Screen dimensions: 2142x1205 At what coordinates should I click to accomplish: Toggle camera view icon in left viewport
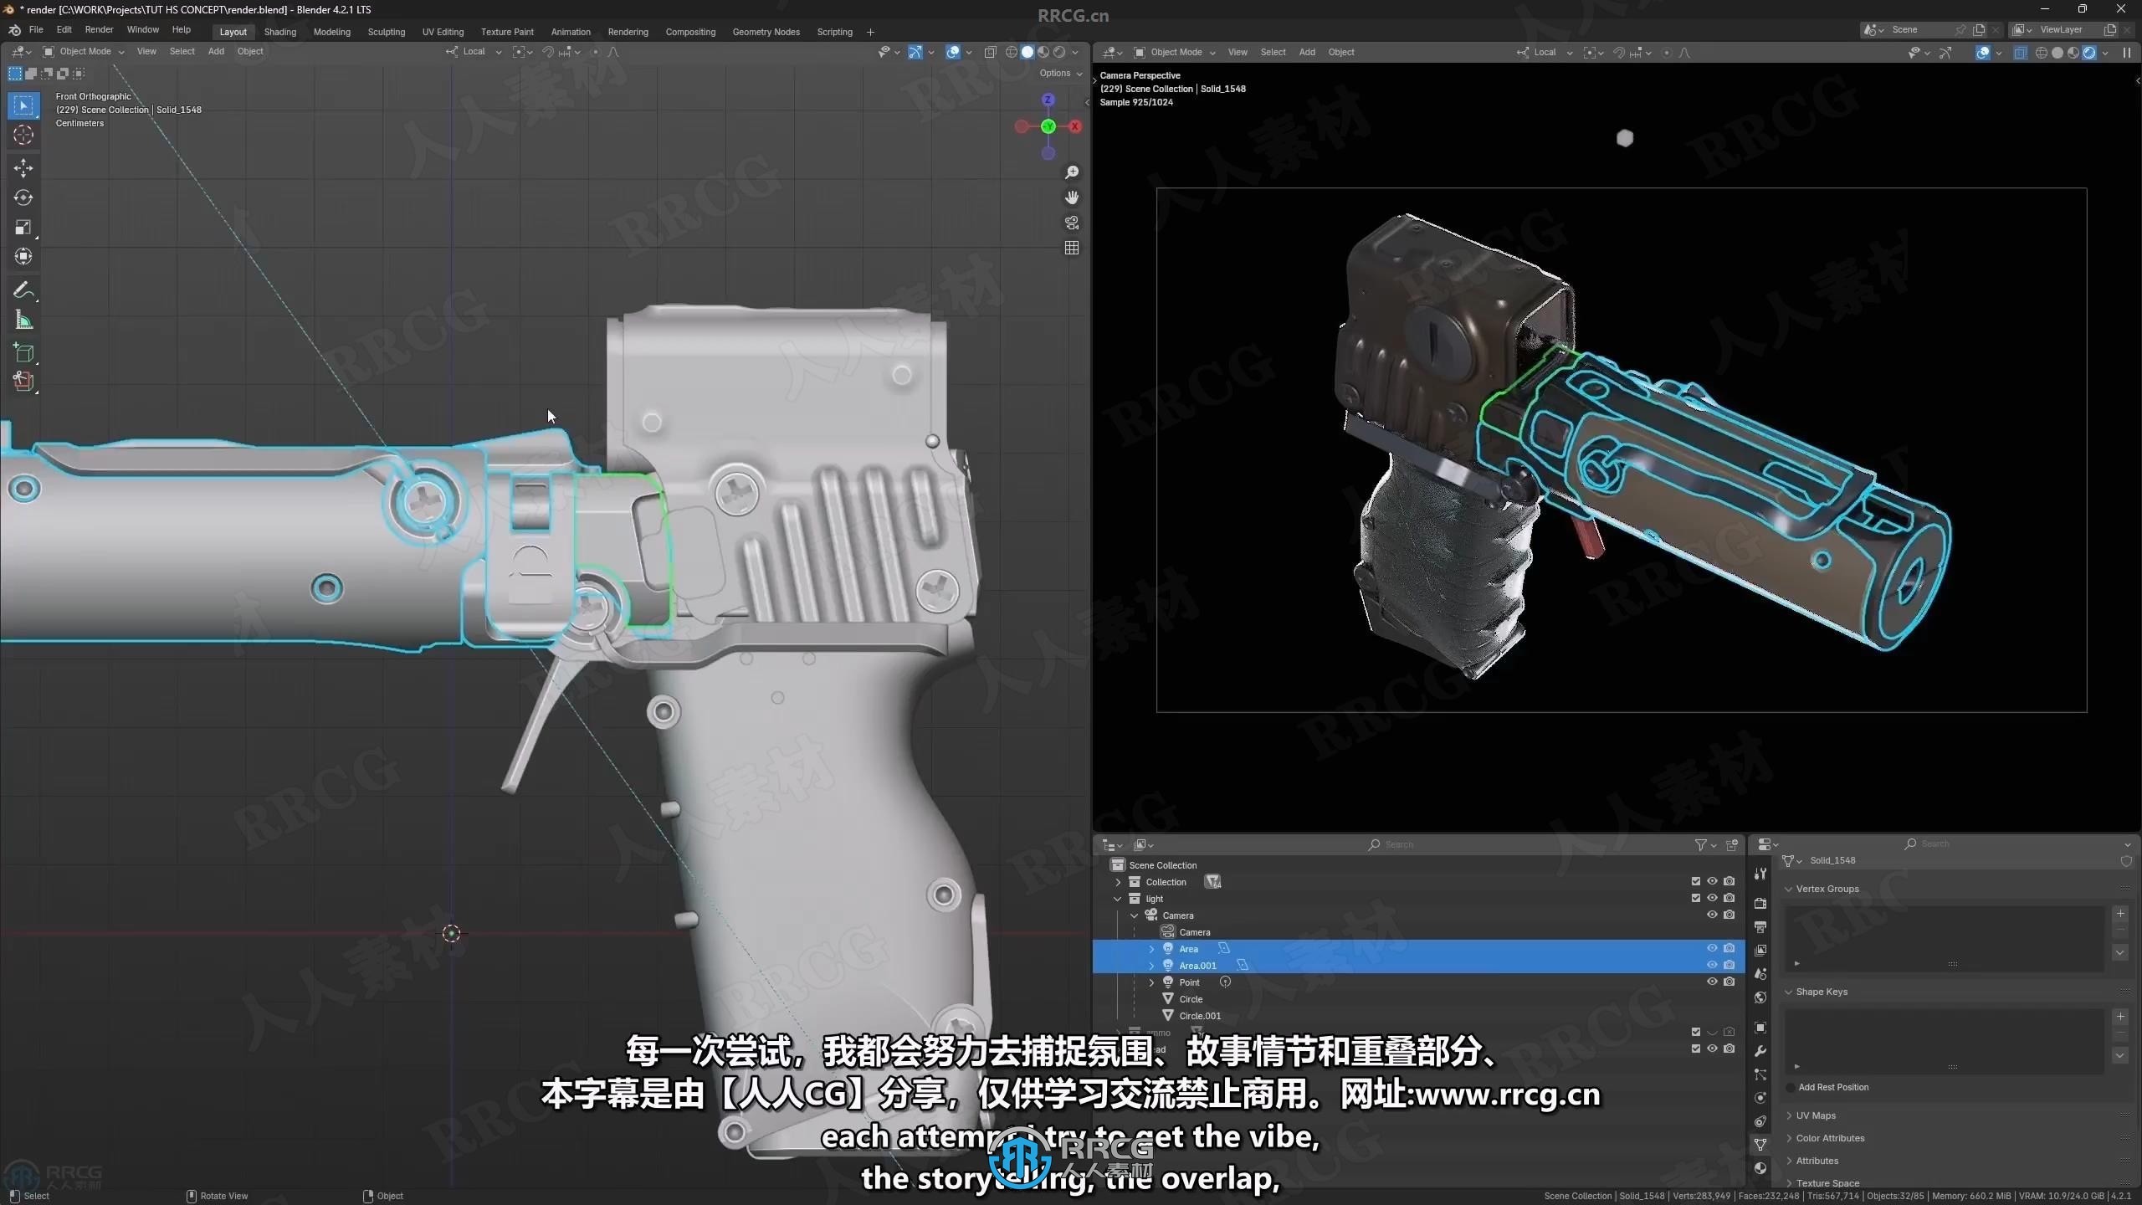1071,223
